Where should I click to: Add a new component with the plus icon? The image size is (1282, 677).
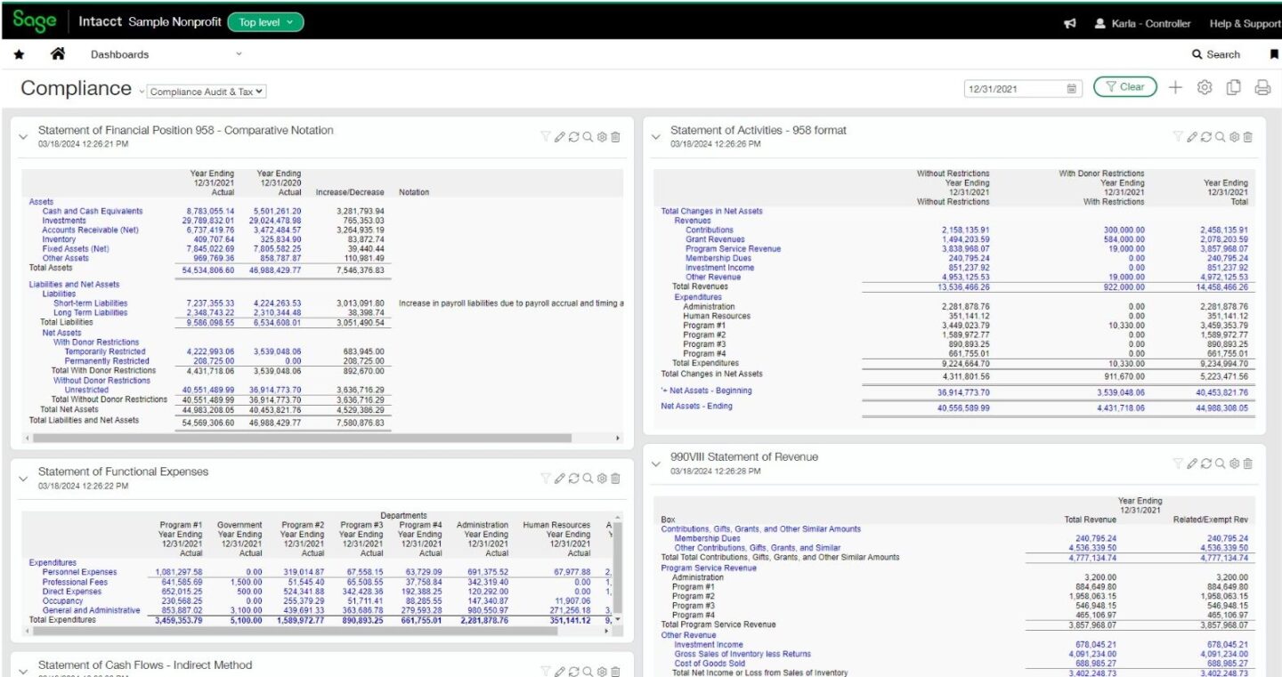click(x=1176, y=87)
